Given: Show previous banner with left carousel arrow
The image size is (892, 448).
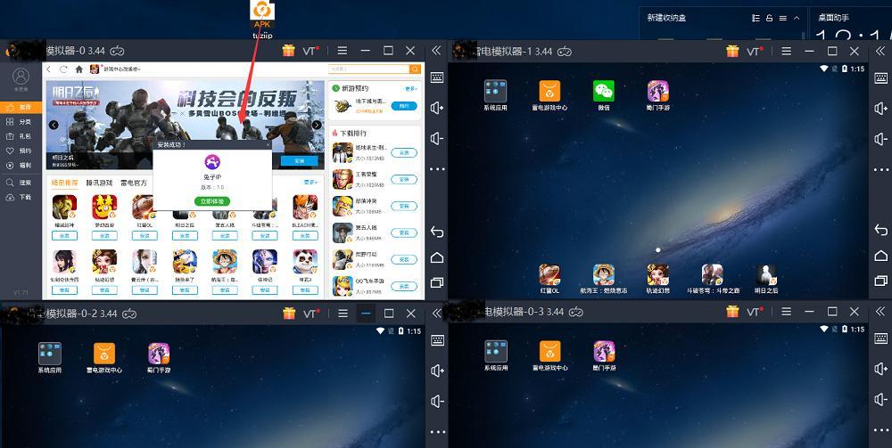Looking at the screenshot, I should [x=54, y=125].
